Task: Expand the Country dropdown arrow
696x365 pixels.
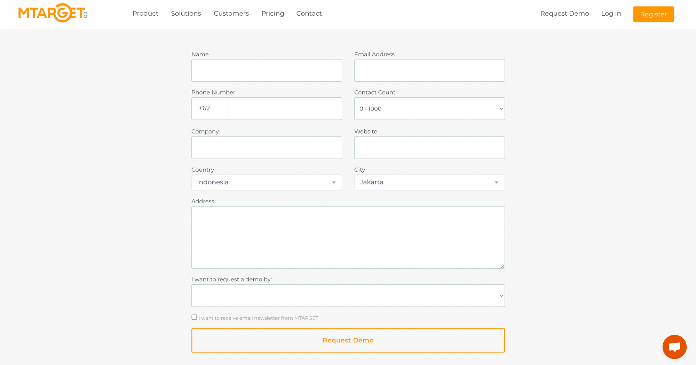Action: [333, 182]
